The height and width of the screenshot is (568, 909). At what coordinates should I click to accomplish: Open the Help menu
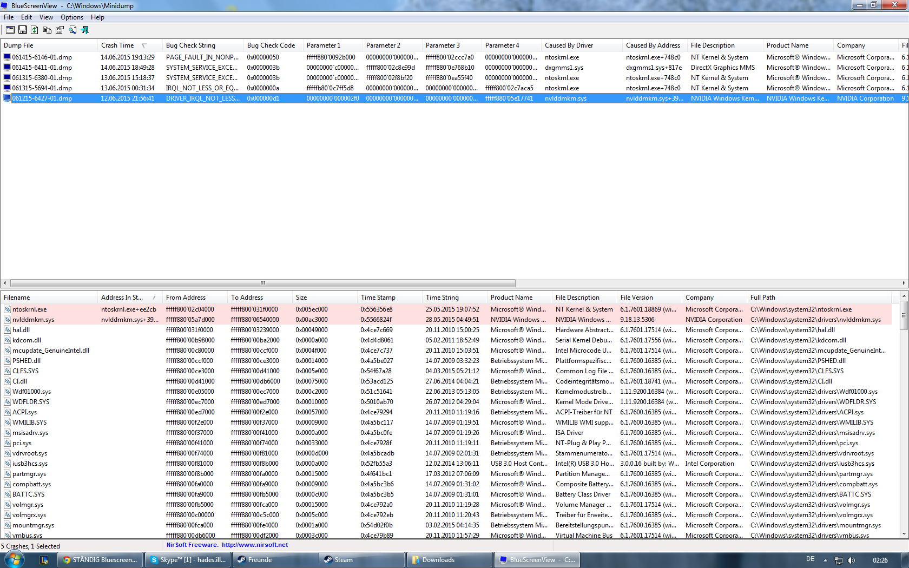[97, 17]
